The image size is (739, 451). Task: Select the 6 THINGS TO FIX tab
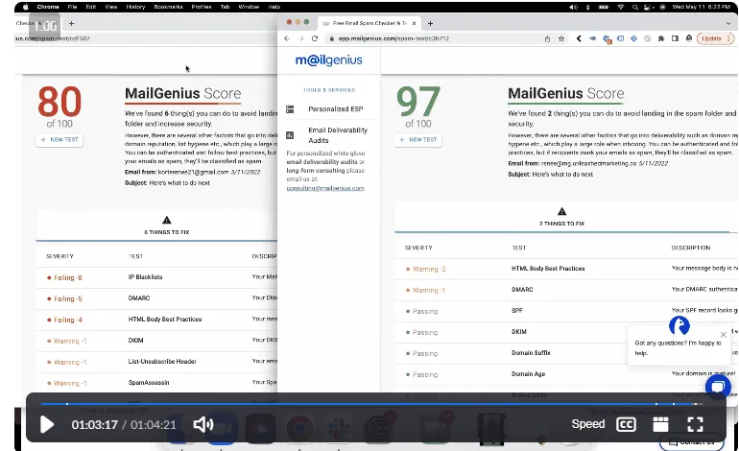pyautogui.click(x=166, y=225)
